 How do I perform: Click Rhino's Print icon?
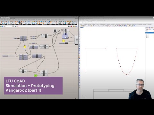85,26
